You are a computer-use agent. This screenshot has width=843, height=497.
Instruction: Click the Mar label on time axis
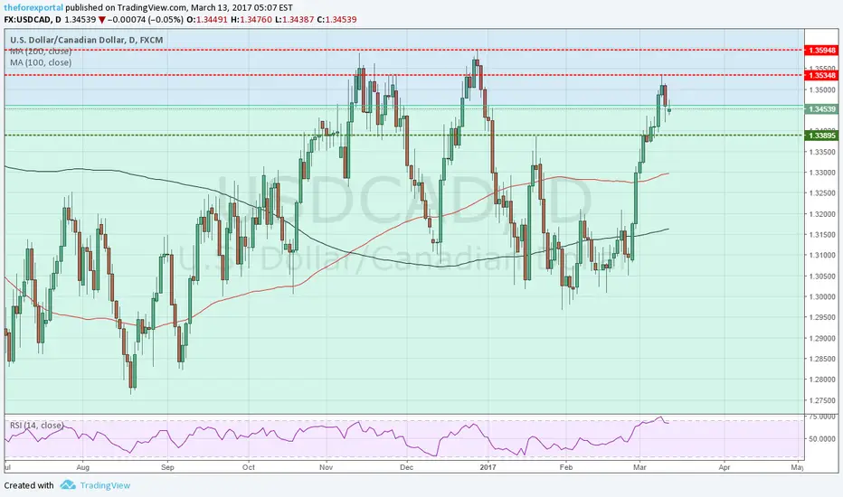click(x=639, y=467)
